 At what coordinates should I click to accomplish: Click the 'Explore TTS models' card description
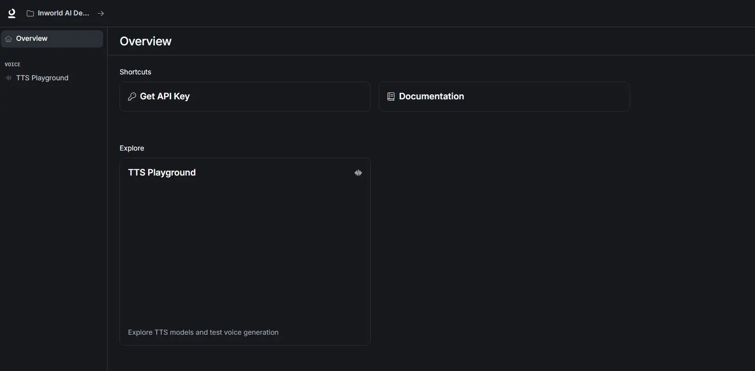pyautogui.click(x=203, y=332)
